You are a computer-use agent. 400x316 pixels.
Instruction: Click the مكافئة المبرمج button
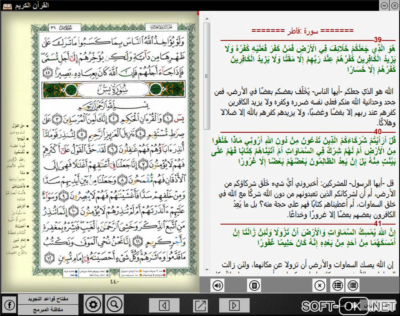[x=48, y=309]
